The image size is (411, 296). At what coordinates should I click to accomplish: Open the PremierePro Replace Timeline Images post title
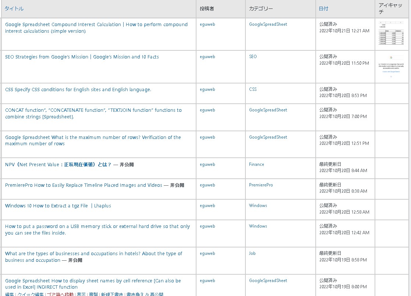coord(84,185)
